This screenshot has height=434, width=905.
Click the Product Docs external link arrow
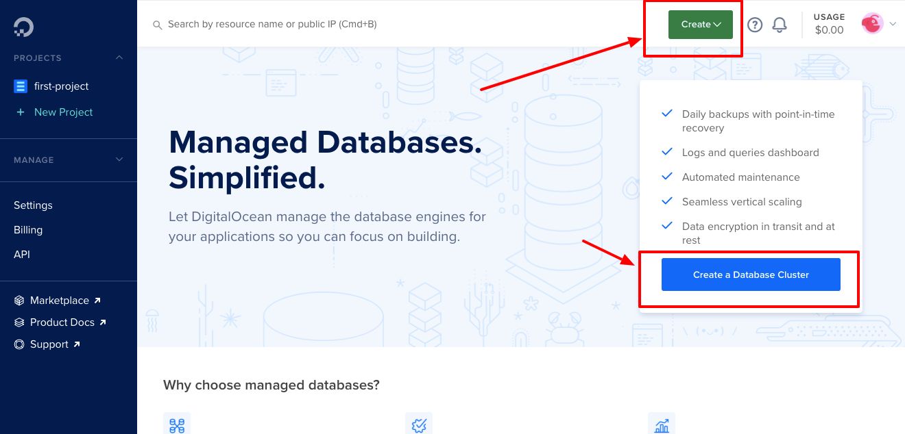[x=103, y=322]
